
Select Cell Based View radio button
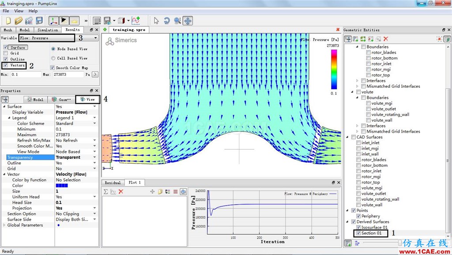[x=53, y=58]
